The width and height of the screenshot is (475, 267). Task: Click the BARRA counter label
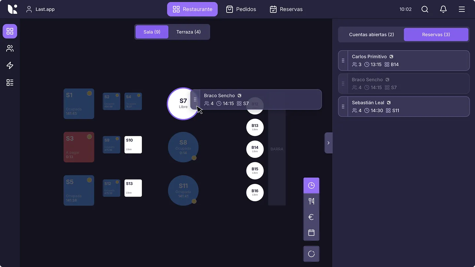tap(277, 149)
